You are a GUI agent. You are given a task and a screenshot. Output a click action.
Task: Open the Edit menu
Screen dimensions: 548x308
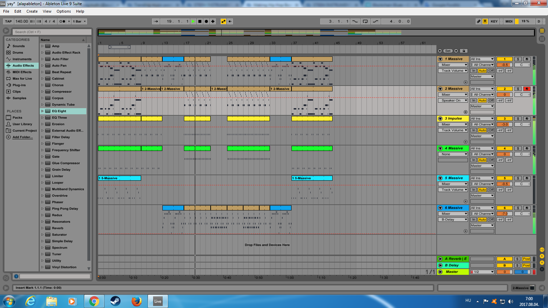[x=18, y=11]
